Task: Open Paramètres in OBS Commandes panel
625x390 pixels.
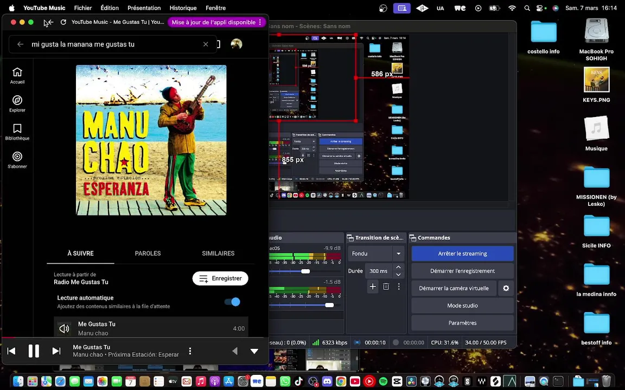Action: coord(462,323)
